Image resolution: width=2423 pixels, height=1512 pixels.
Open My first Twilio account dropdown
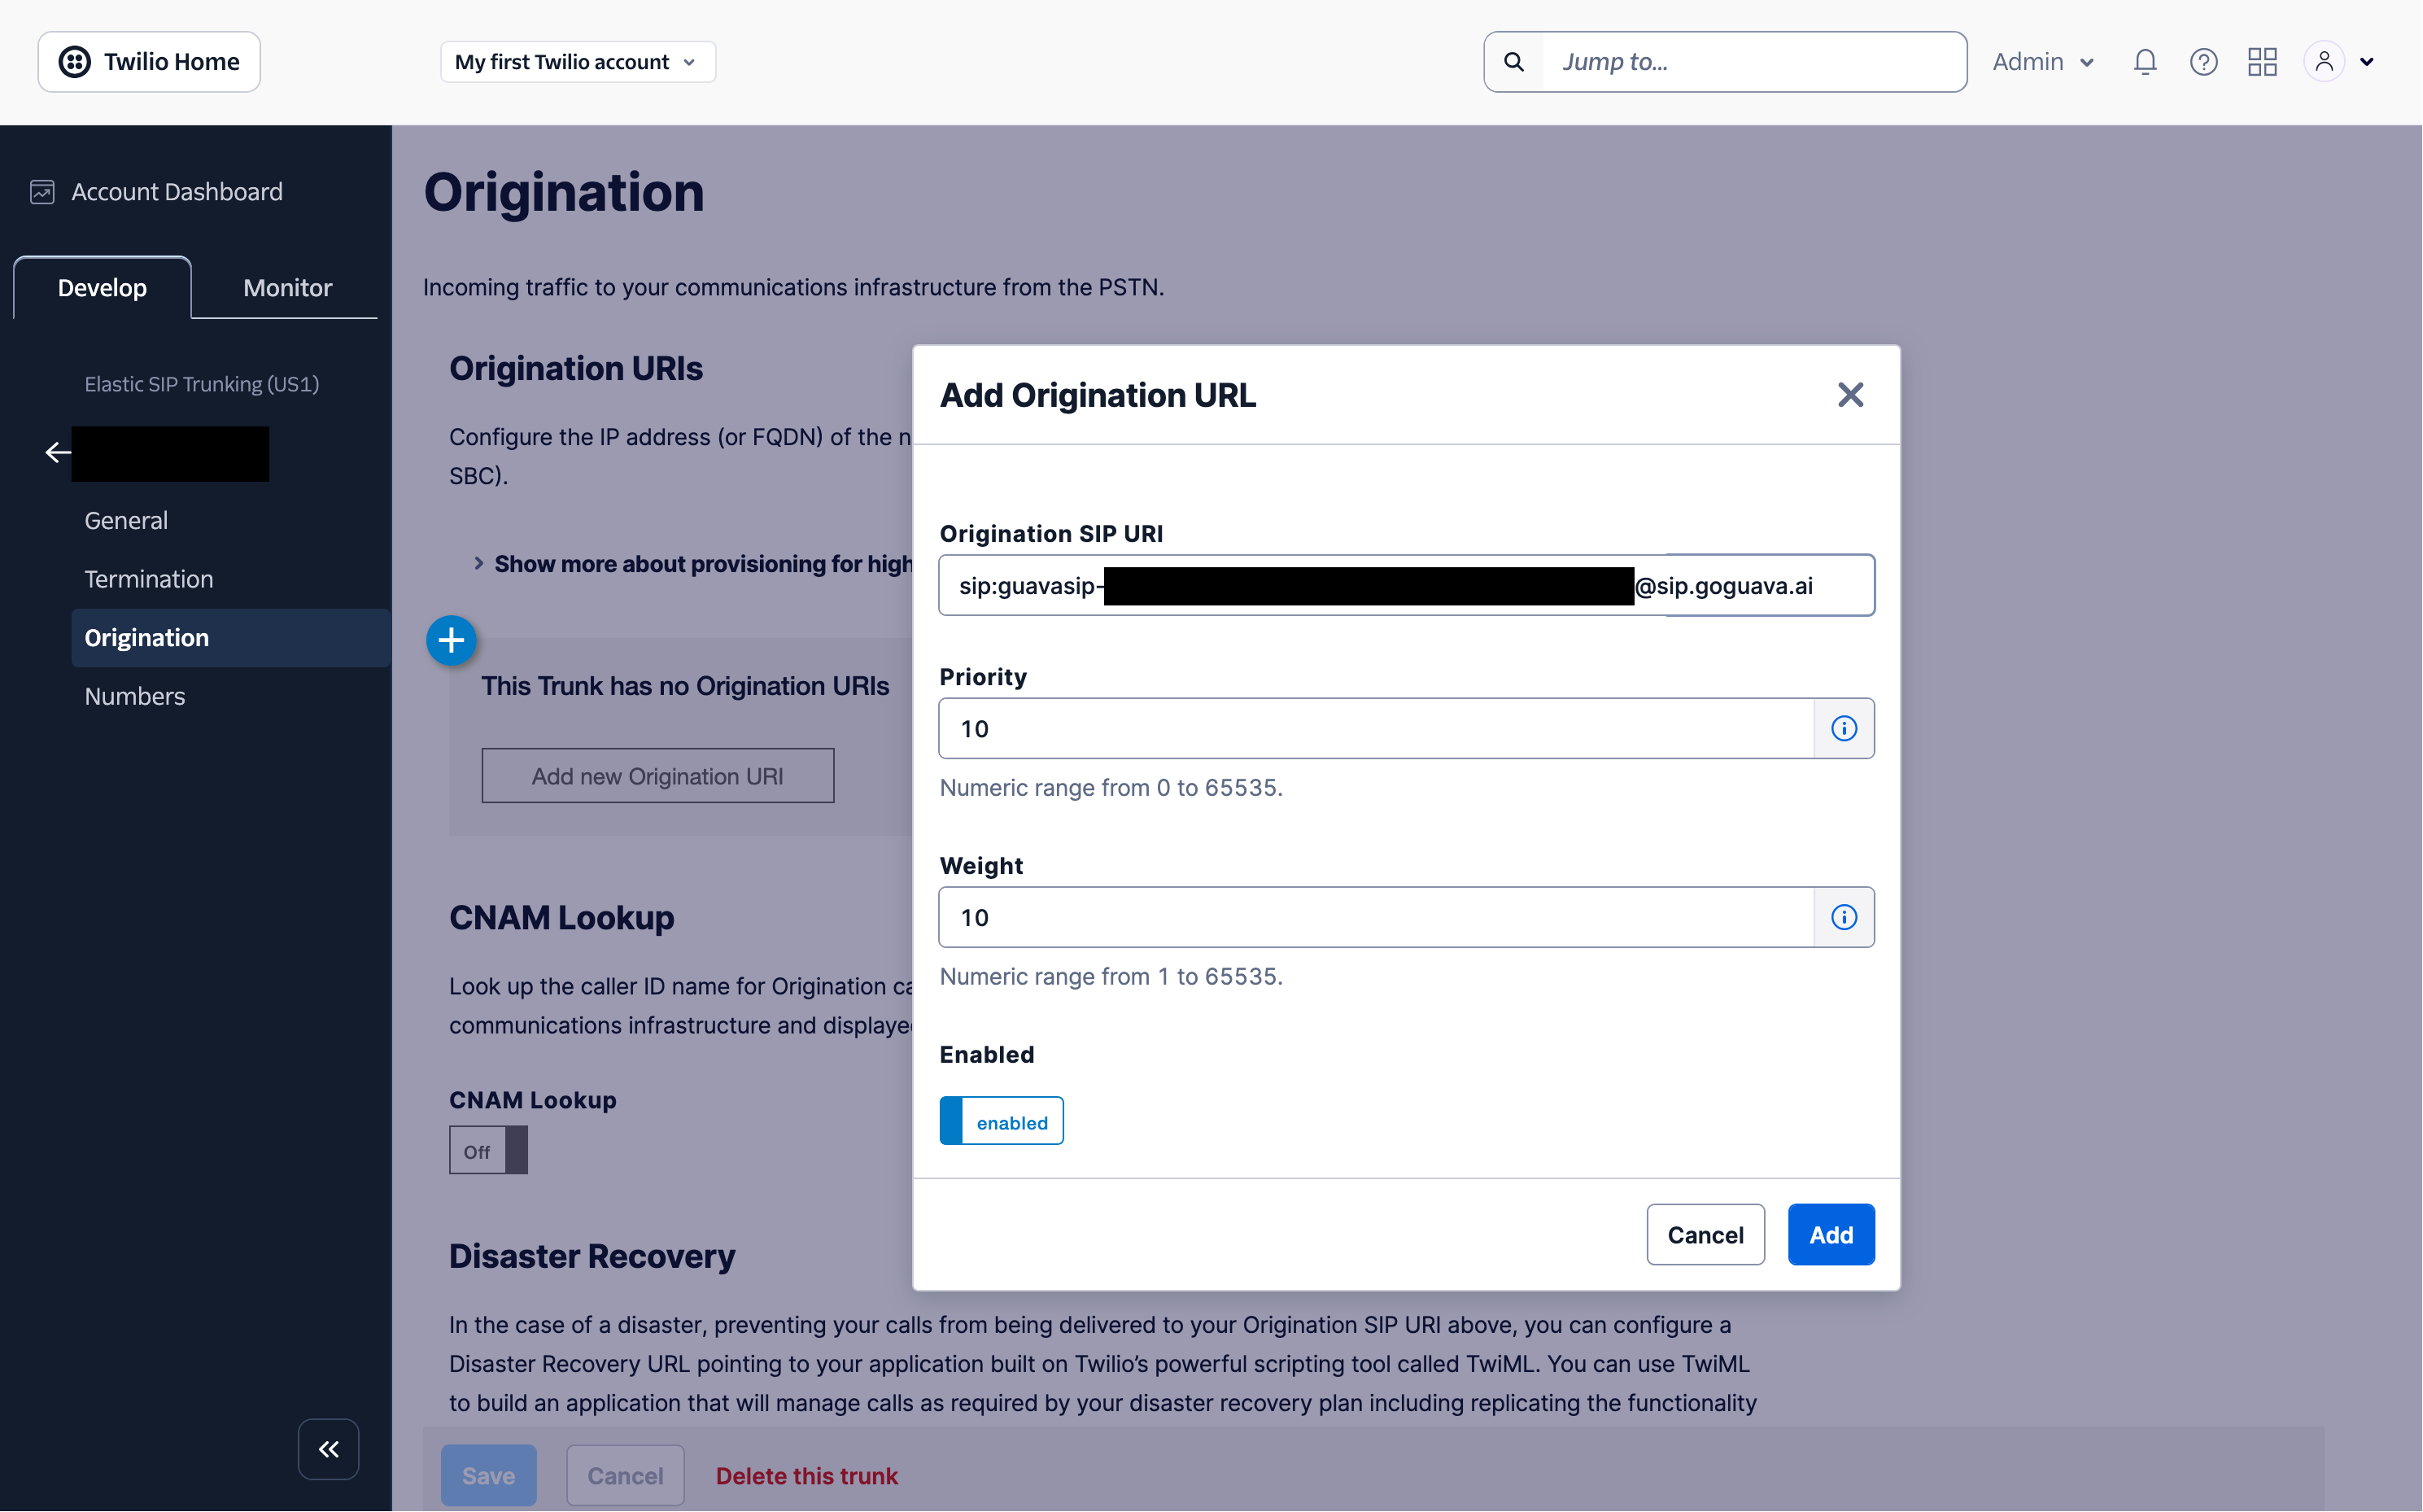(578, 62)
